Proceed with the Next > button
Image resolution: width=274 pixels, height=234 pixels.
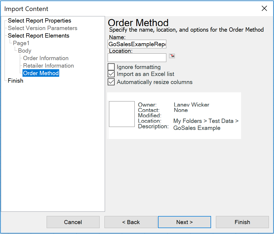(185, 222)
